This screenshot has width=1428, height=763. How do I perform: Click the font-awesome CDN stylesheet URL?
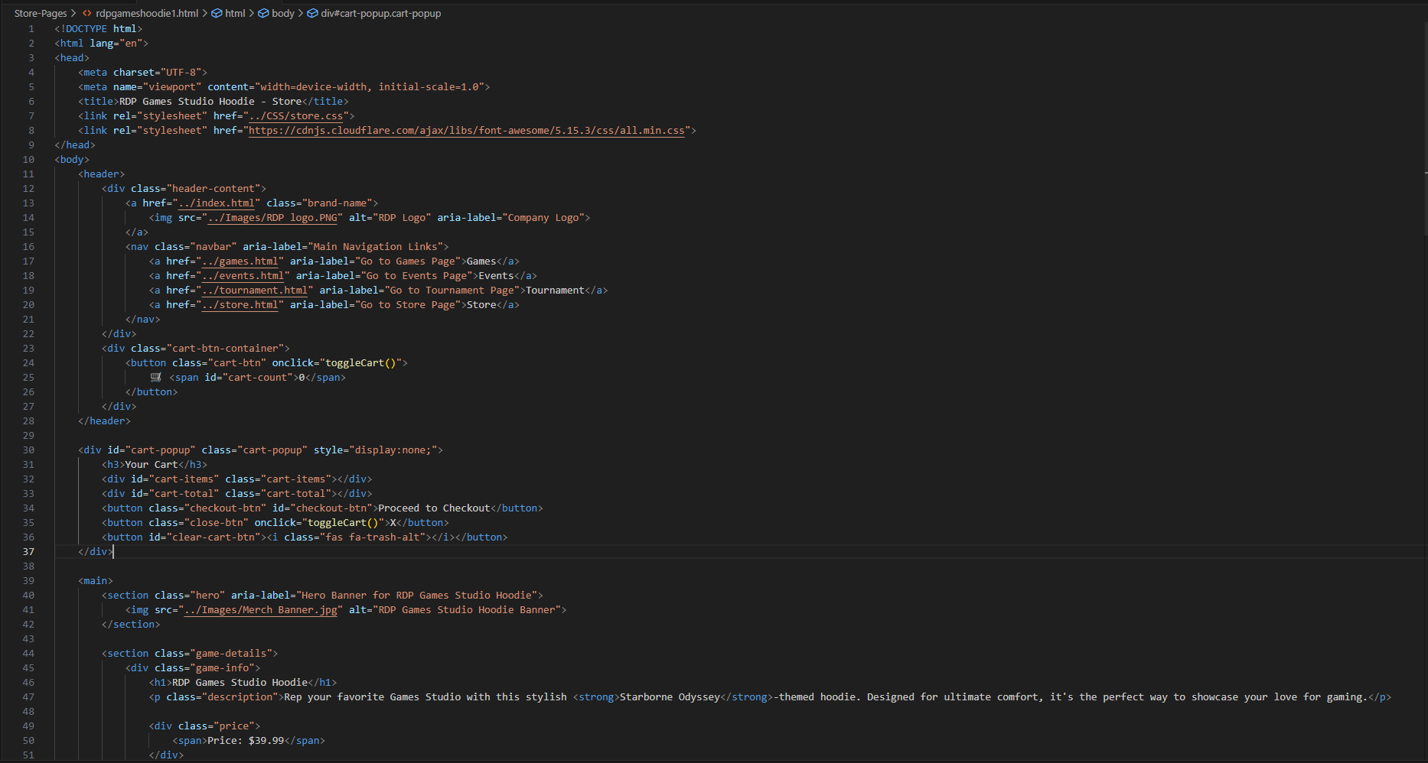coord(466,130)
